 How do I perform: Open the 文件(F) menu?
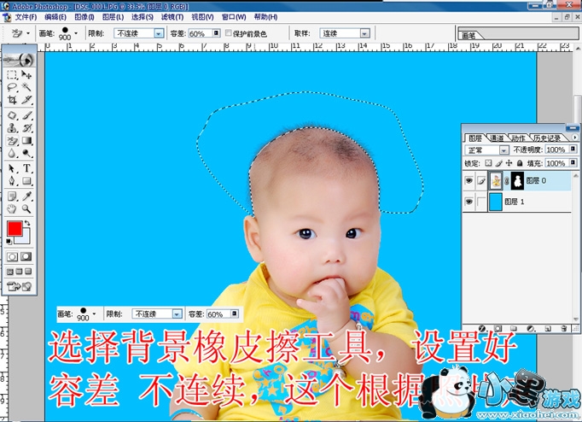point(26,17)
